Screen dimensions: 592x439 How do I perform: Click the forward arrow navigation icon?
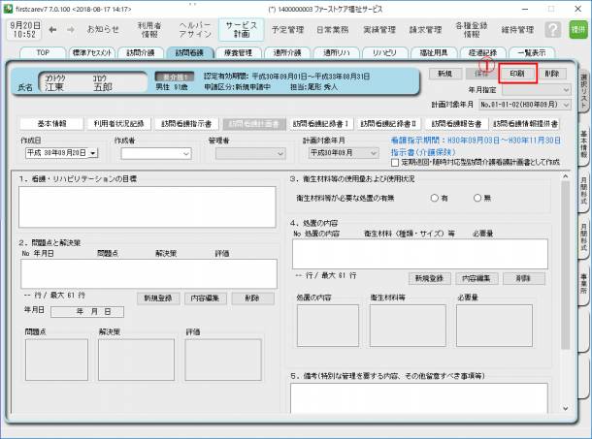[x=72, y=30]
